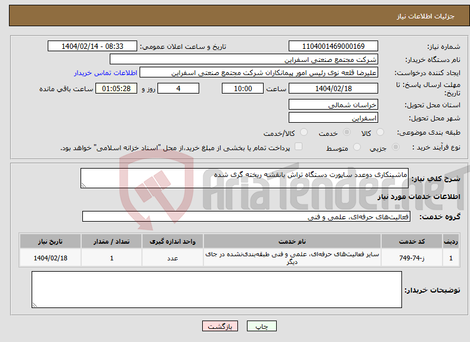Screen dimensions: 470x342
Task: Click the واحد اندازه گیری column header
Action: (x=172, y=241)
